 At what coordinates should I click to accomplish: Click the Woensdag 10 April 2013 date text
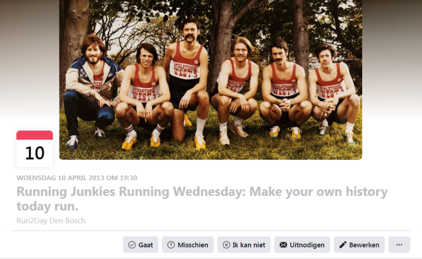click(x=77, y=178)
